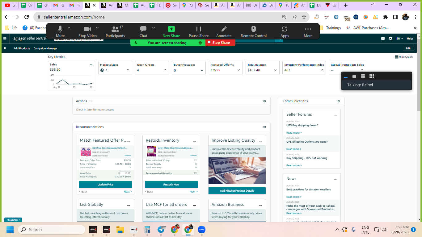Open the Seller Central Help menu
The image size is (422, 237).
[x=410, y=39]
